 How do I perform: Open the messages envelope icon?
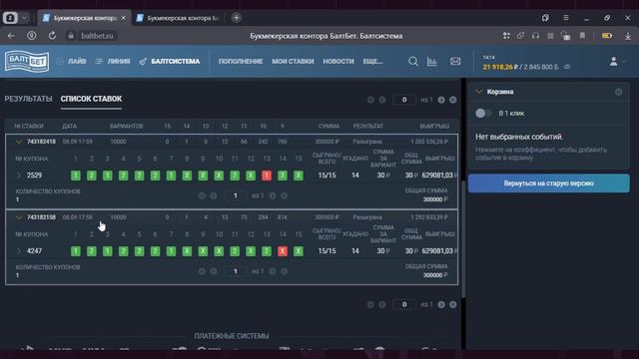(x=455, y=61)
